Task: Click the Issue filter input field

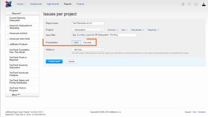Action: pyautogui.click(x=104, y=35)
